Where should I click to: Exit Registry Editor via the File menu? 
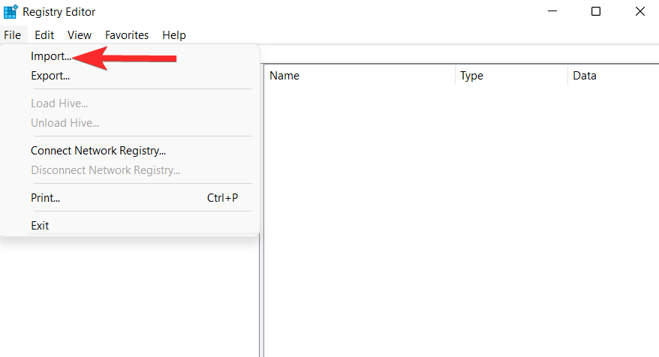(40, 226)
